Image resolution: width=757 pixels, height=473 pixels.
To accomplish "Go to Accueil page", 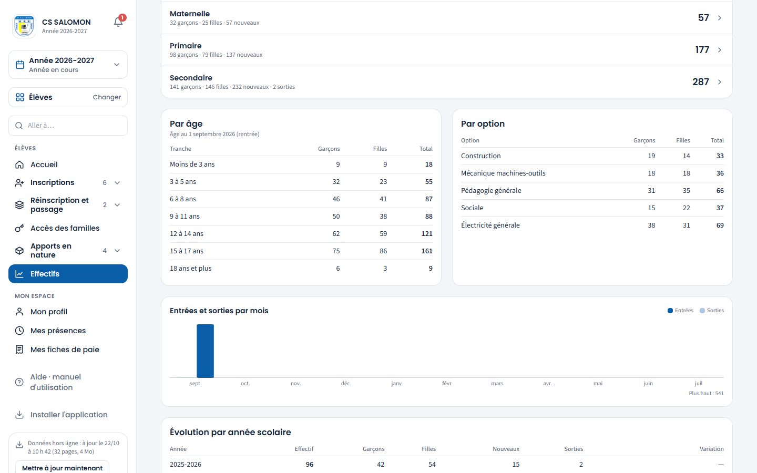I will (68, 164).
